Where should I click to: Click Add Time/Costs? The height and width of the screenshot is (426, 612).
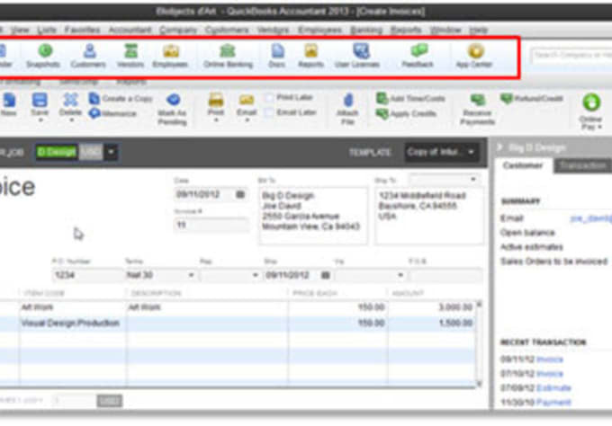click(x=410, y=99)
